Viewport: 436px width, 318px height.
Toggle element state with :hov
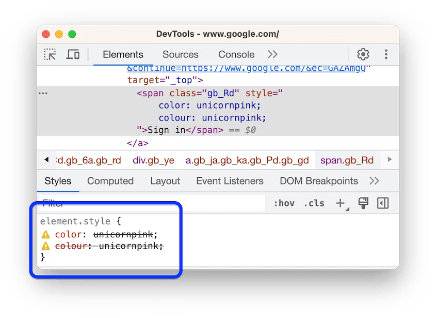(x=283, y=204)
